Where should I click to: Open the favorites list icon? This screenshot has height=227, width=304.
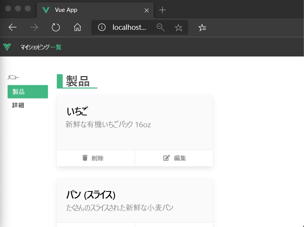point(202,28)
